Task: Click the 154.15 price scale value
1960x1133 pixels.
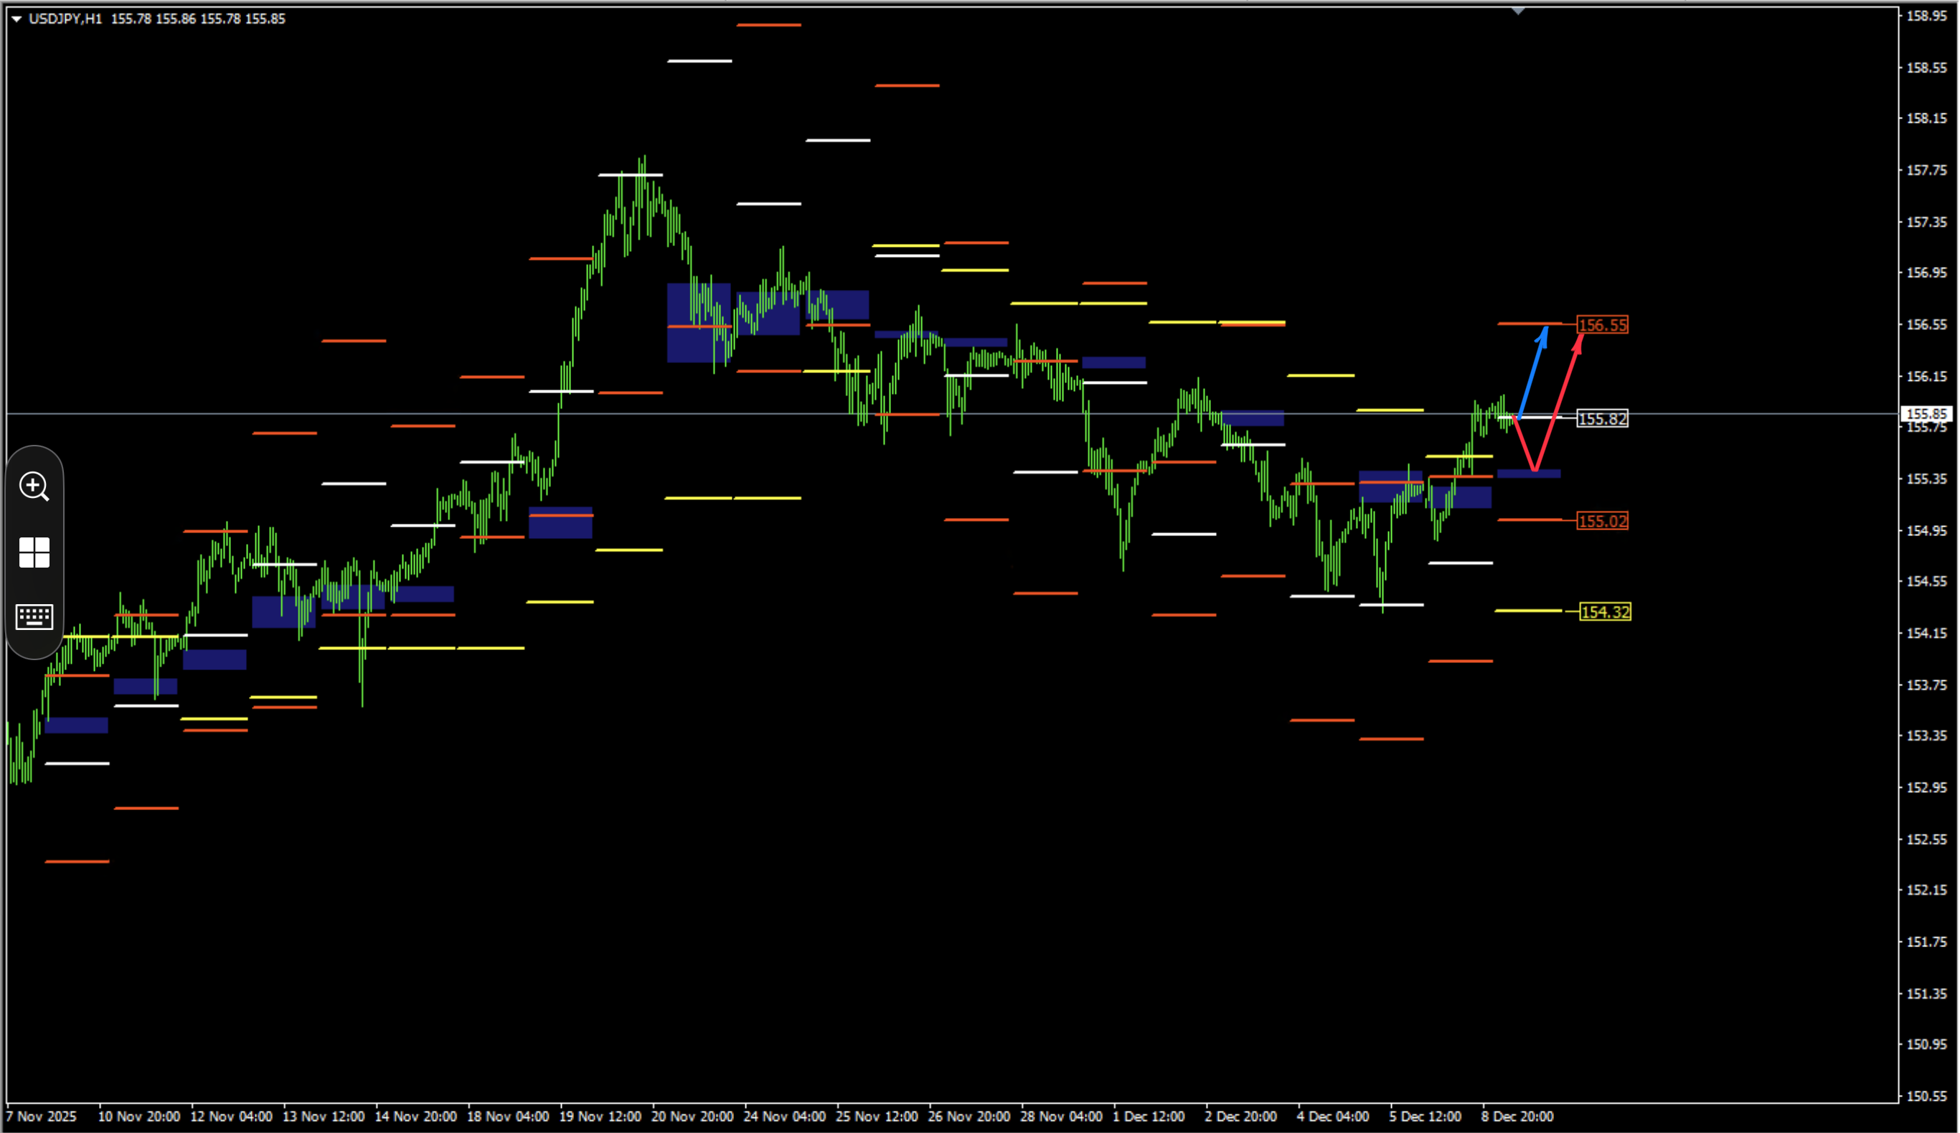Action: pos(1926,633)
